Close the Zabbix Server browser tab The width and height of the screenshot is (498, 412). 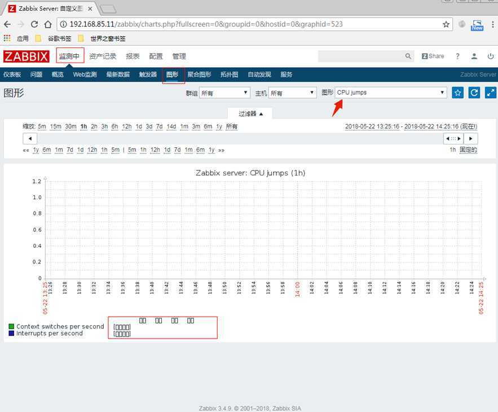pyautogui.click(x=90, y=9)
